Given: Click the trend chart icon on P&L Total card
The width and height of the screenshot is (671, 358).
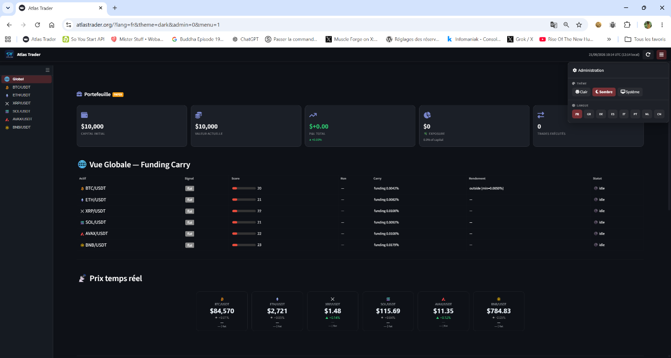Looking at the screenshot, I should pyautogui.click(x=313, y=115).
